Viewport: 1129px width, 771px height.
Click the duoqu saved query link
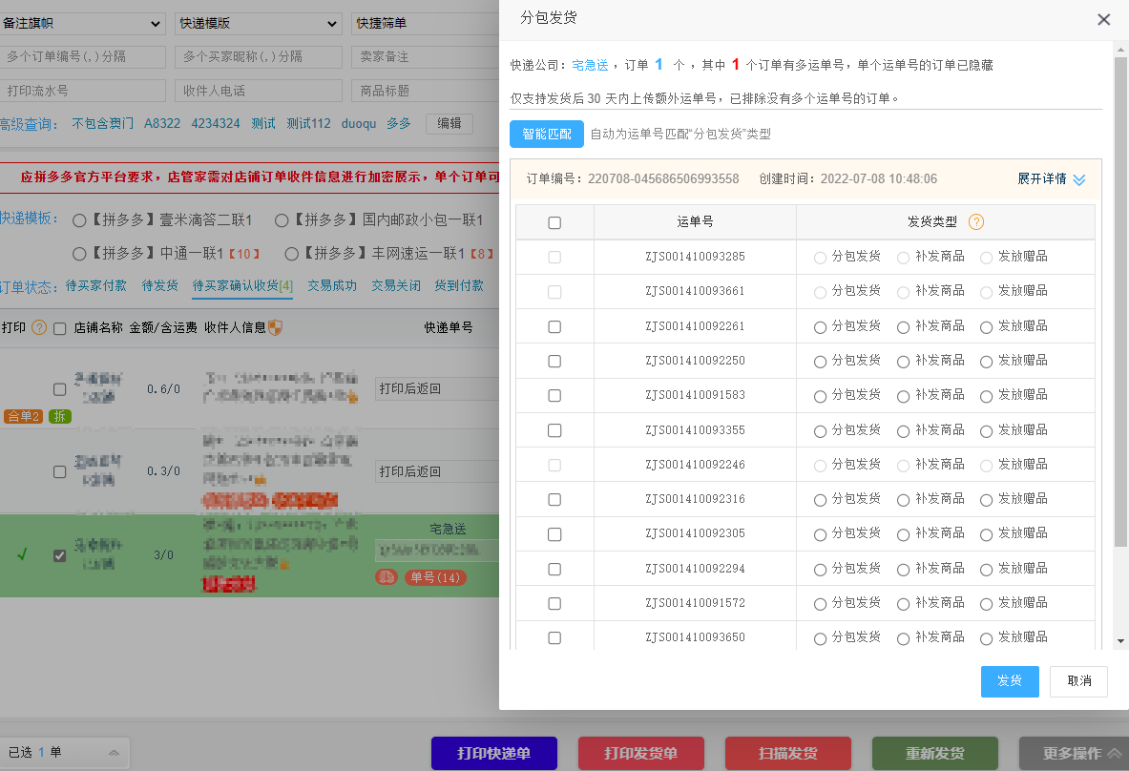pyautogui.click(x=359, y=124)
